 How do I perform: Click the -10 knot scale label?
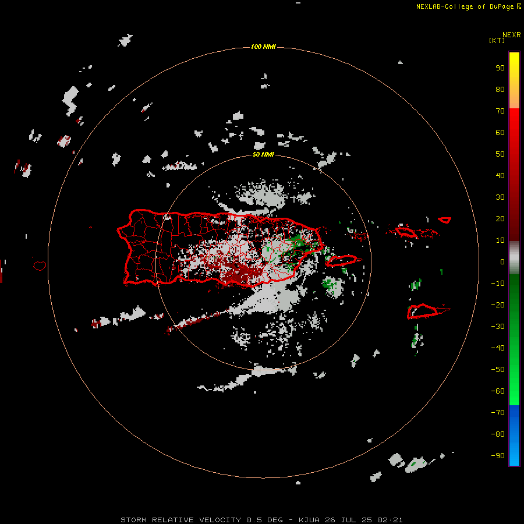(x=498, y=284)
